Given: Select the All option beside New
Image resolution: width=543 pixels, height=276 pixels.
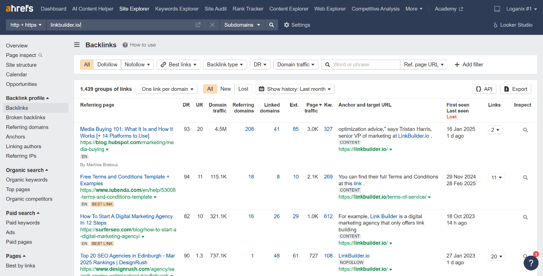Looking at the screenshot, I should pos(210,89).
